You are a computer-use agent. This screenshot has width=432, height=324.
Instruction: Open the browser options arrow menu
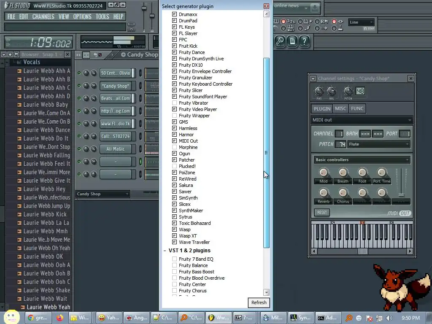click(x=4, y=54)
